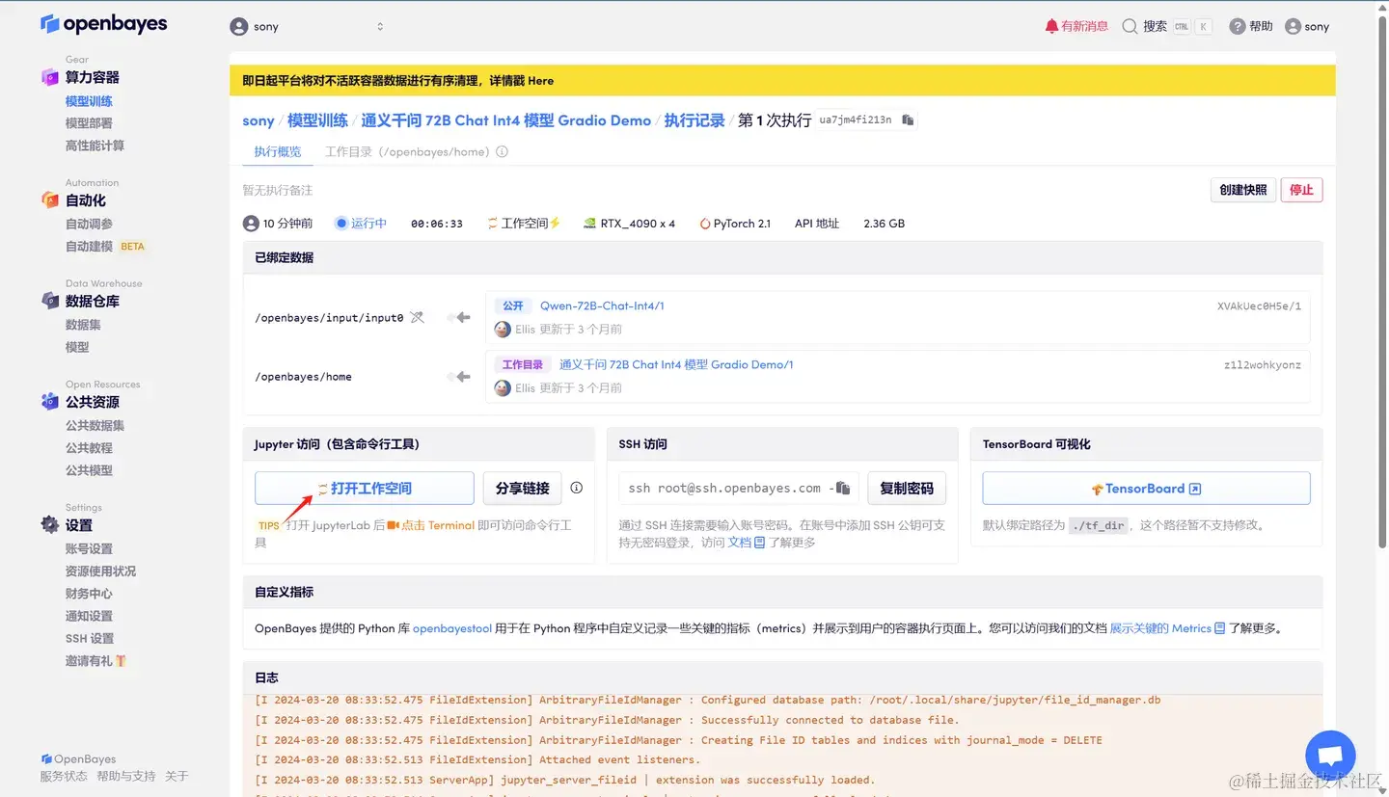The height and width of the screenshot is (797, 1389).
Task: Open 财务中心 in the sidebar
Action: [89, 594]
